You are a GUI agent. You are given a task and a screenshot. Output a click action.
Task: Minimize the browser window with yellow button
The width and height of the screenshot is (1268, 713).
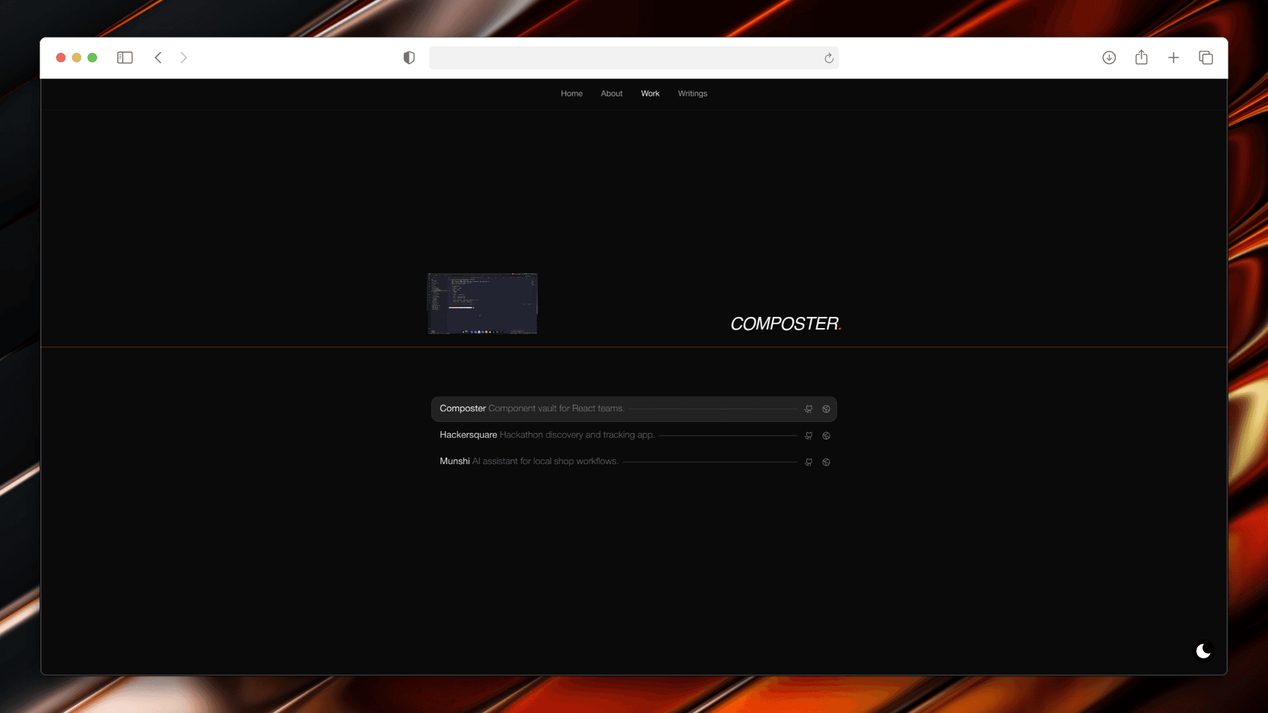(x=77, y=58)
